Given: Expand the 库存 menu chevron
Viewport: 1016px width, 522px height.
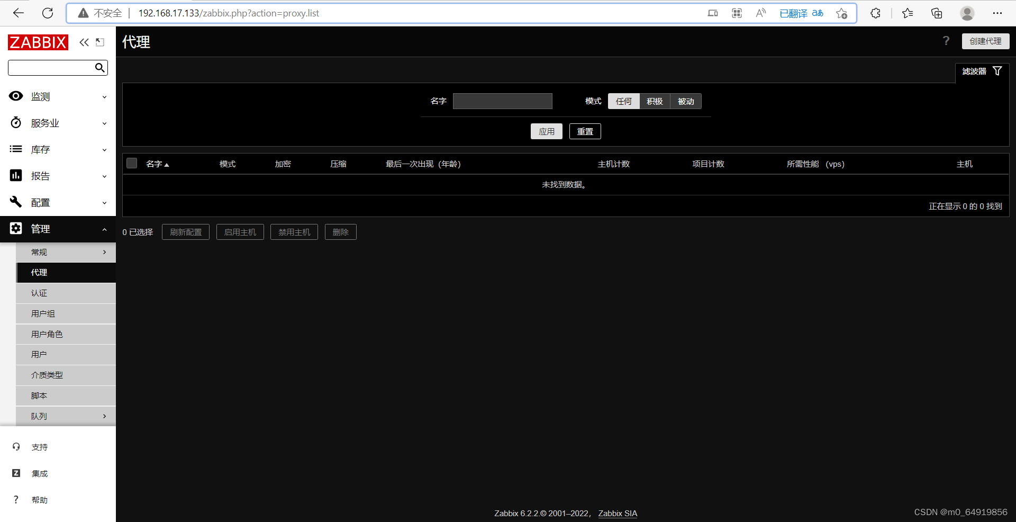Looking at the screenshot, I should tap(104, 150).
